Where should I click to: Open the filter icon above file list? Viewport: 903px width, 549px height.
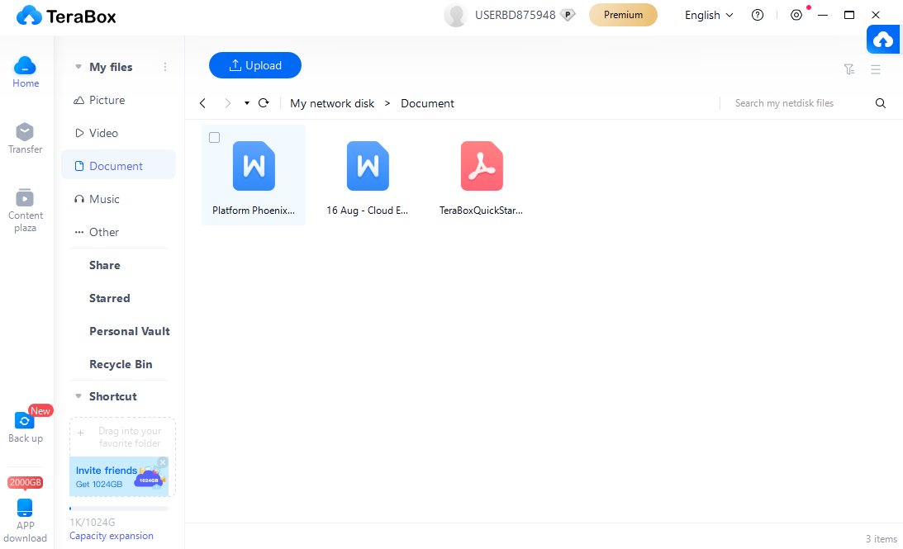coord(848,69)
